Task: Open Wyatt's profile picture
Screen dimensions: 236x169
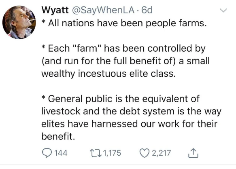Action: pyautogui.click(x=19, y=22)
